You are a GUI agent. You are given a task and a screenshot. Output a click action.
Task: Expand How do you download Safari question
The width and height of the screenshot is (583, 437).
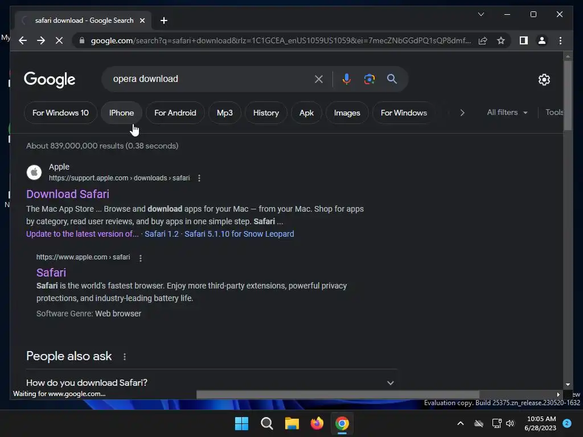(210, 383)
